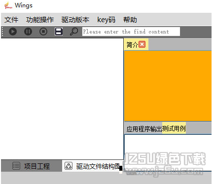This screenshot has width=212, height=184.
Task: Switch to the 应用程序输出 tab
Action: click(144, 129)
